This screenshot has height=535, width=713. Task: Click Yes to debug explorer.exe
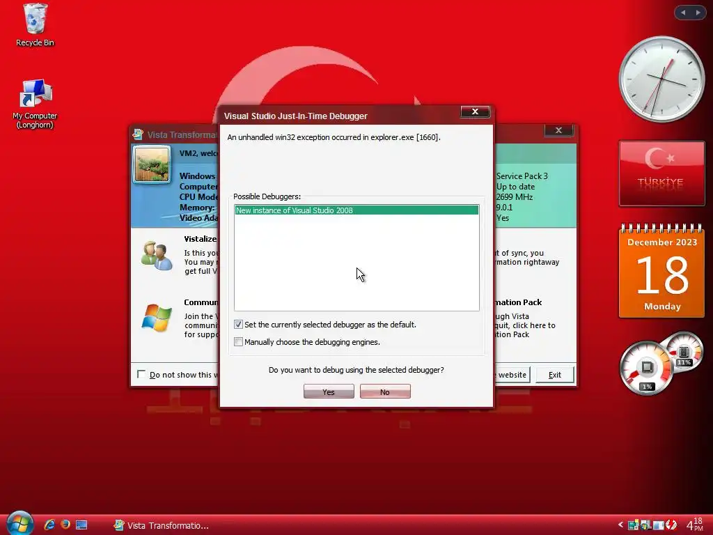click(x=329, y=391)
